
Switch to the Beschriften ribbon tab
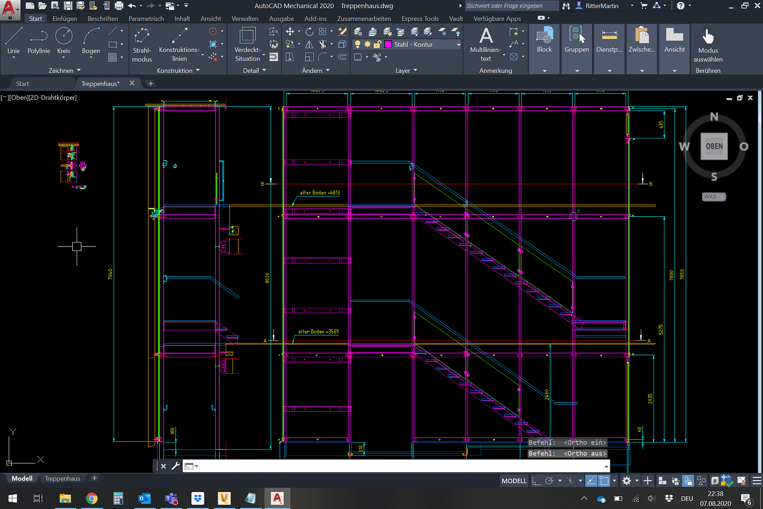[x=103, y=18]
